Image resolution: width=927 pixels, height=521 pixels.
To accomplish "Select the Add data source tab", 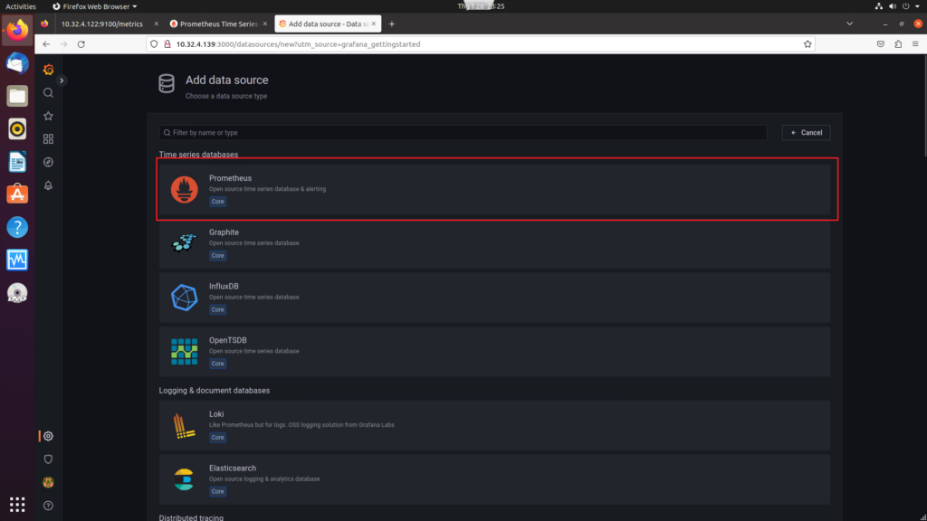I will click(328, 24).
